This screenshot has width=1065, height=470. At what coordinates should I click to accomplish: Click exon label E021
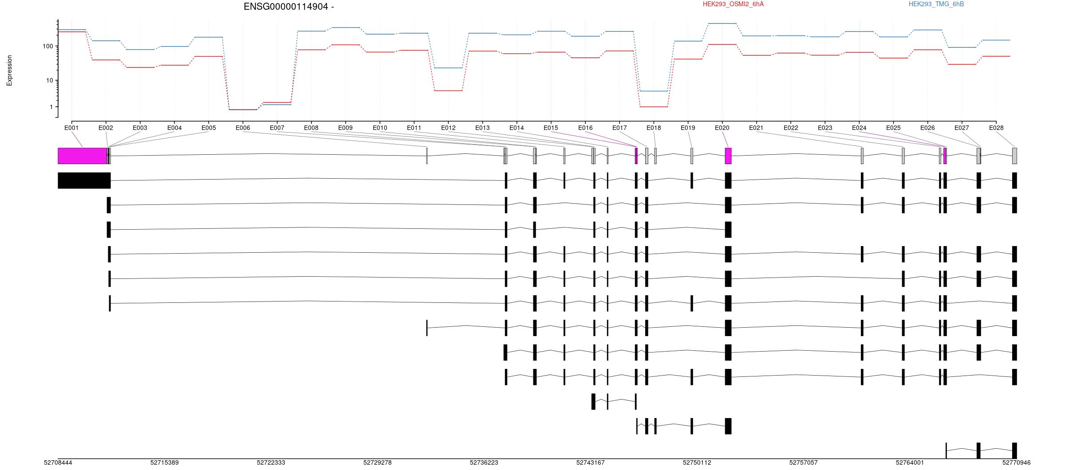coord(756,128)
